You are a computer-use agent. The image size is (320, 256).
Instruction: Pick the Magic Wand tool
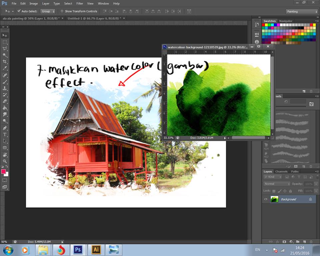click(x=5, y=55)
